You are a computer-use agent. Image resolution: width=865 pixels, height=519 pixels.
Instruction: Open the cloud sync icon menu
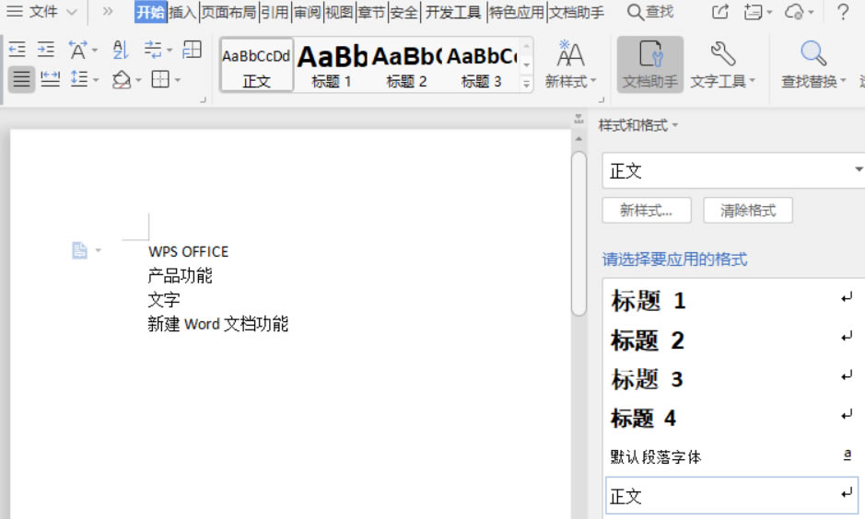click(799, 12)
